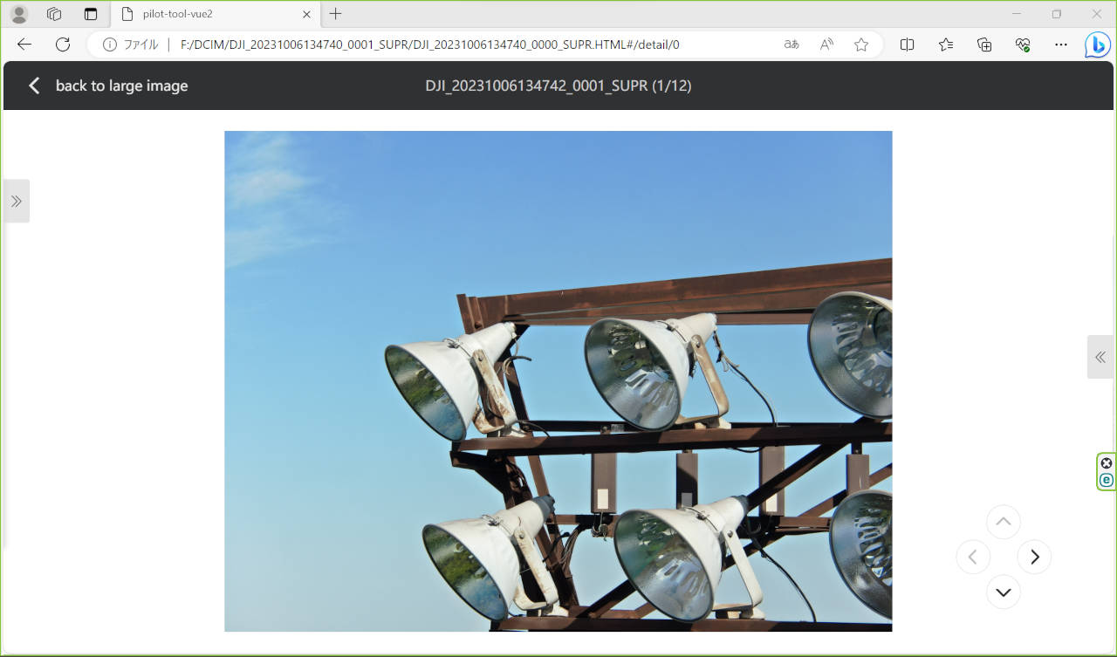Open the Favorites list
Viewport: 1117px width, 657px height.
(946, 44)
